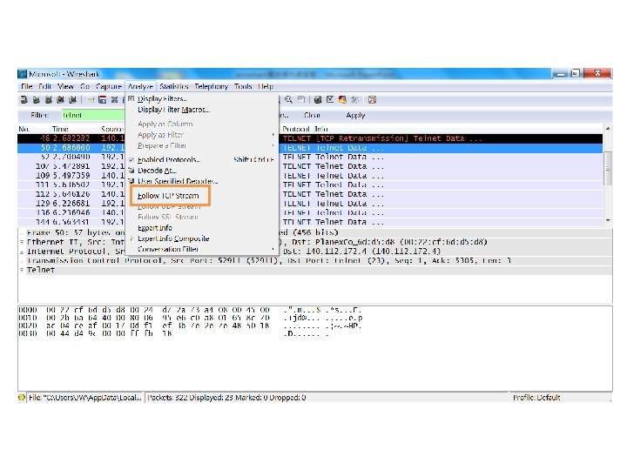Select packet number 107 row
The width and height of the screenshot is (627, 470).
(310, 166)
